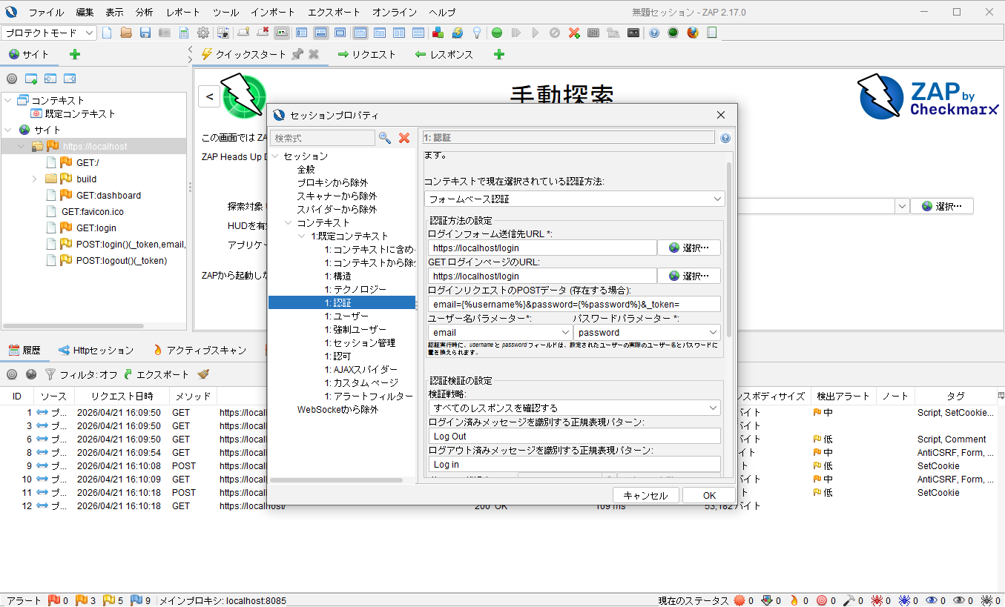1005x607 pixels.
Task: Click the notepad report icon in toolbar
Action: pos(711,33)
